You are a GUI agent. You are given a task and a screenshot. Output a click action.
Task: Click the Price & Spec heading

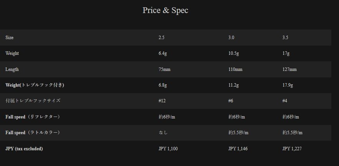click(165, 10)
